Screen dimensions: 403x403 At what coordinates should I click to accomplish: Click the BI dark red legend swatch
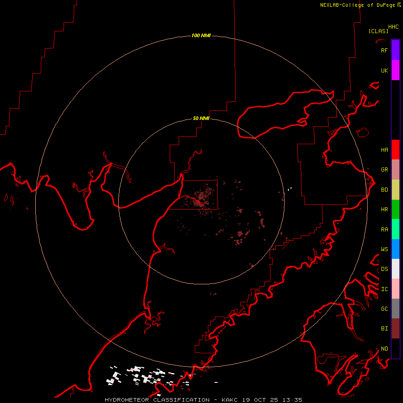click(395, 329)
